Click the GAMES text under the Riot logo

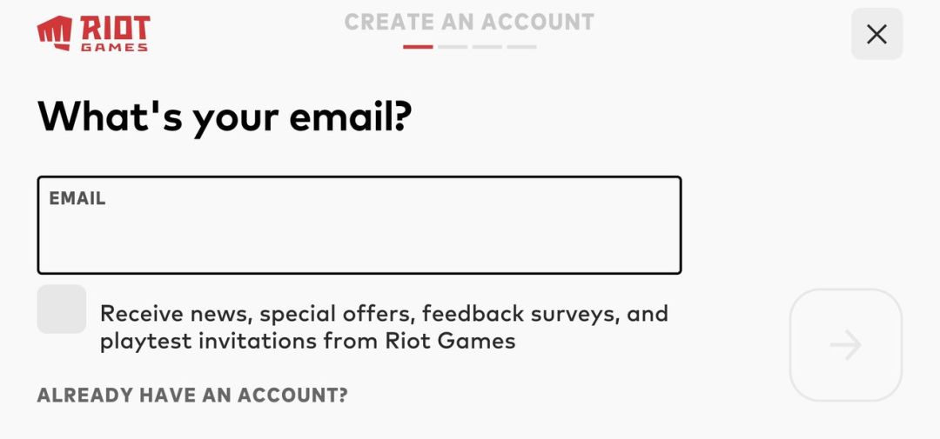[x=114, y=47]
